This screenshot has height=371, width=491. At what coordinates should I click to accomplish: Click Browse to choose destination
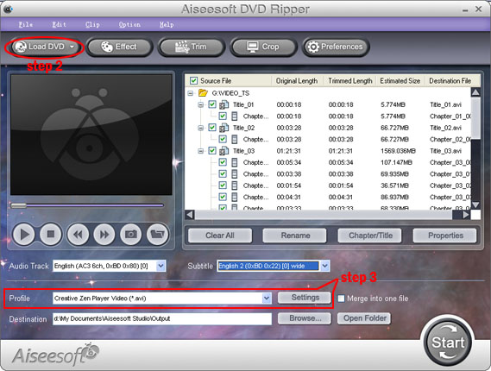[x=305, y=318]
